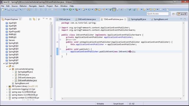Viewport: 189px width, 106px height.
Task: Collapse all in Project Explorer
Action: pos(30,19)
